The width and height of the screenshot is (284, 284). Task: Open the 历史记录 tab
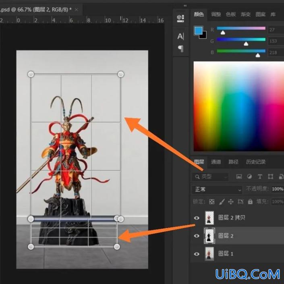point(256,162)
